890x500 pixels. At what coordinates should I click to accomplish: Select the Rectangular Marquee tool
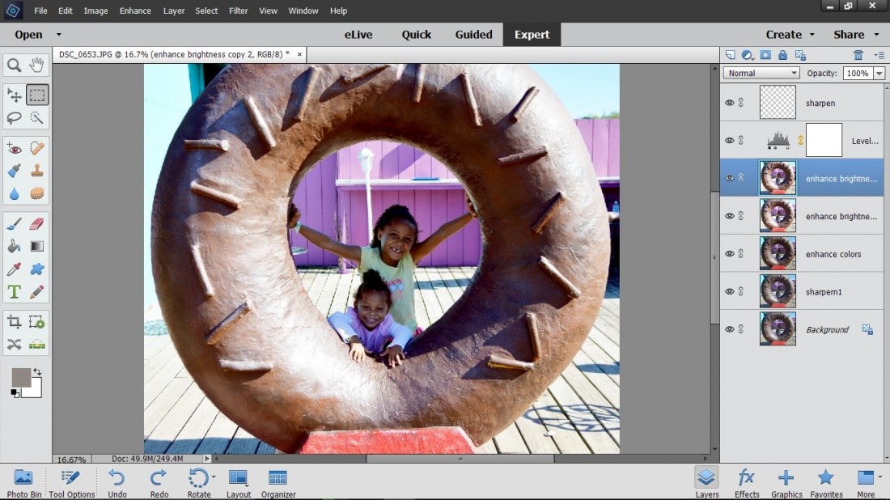37,95
